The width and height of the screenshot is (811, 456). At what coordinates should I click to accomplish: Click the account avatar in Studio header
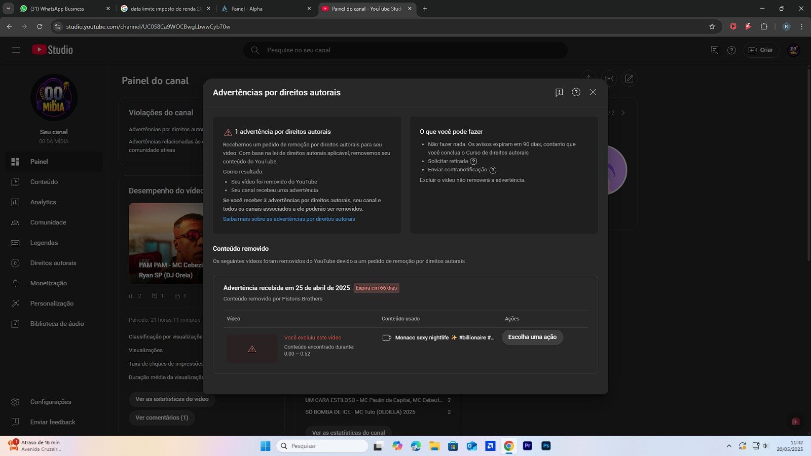coord(794,50)
